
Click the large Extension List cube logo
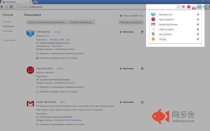(30, 33)
